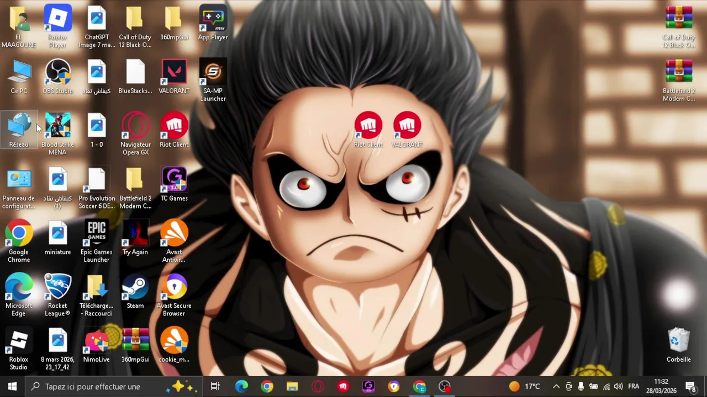Open the MSI App Player shortcut
This screenshot has width=707, height=397.
pyautogui.click(x=213, y=23)
